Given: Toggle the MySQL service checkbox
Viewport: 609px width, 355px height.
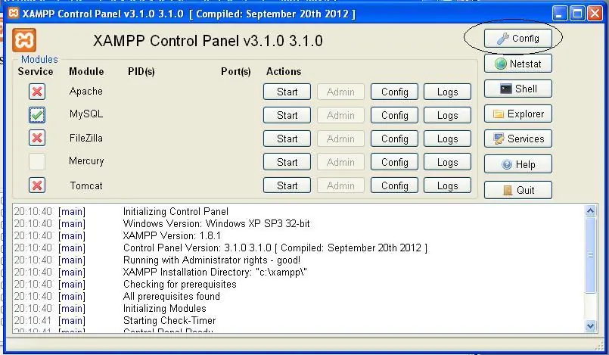Looking at the screenshot, I should pyautogui.click(x=37, y=115).
